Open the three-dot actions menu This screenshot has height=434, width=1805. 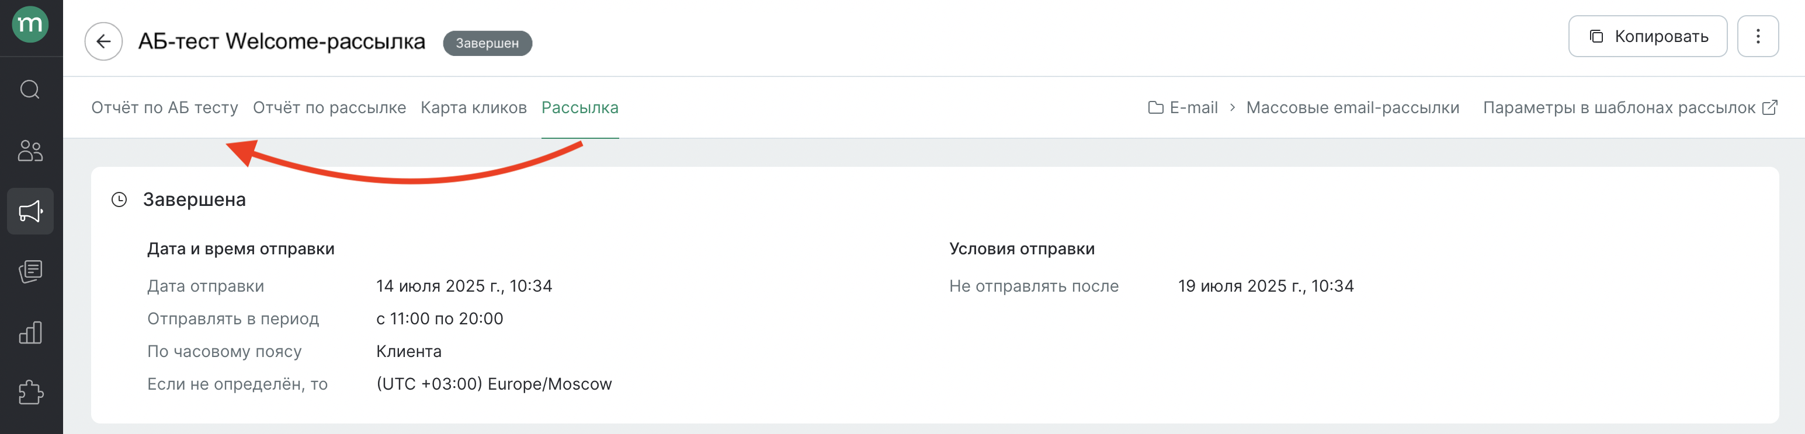coord(1758,36)
